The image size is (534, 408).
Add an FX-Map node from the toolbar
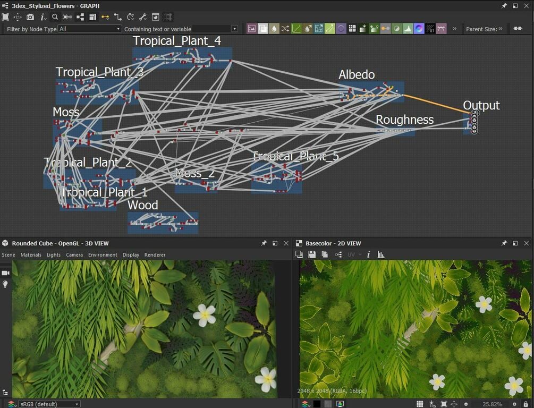pos(352,29)
